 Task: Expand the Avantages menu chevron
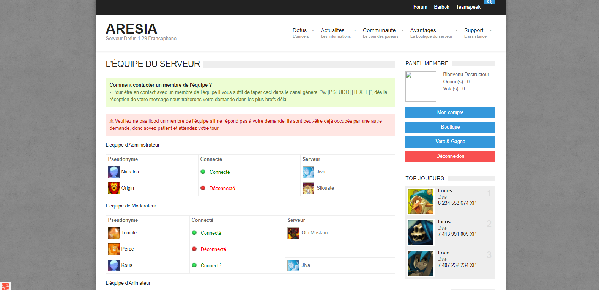tap(456, 30)
